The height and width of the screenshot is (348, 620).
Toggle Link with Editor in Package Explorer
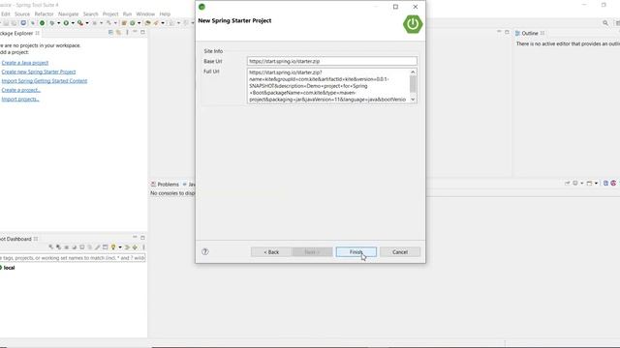118,32
